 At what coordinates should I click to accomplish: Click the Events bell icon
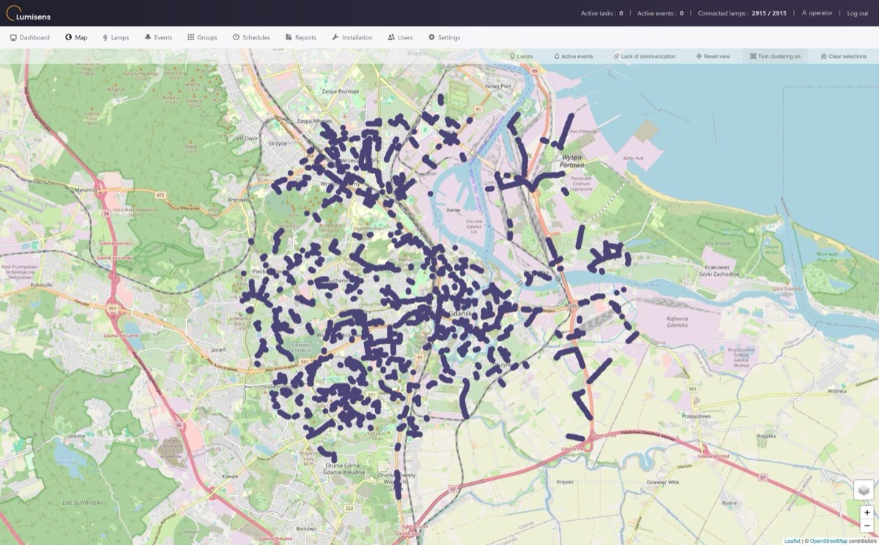[x=148, y=37]
